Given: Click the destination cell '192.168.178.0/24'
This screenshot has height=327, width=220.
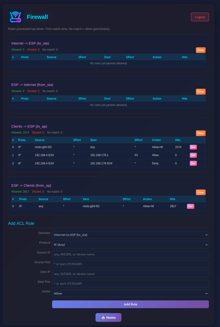Looking at the screenshot, I should 101,163.
